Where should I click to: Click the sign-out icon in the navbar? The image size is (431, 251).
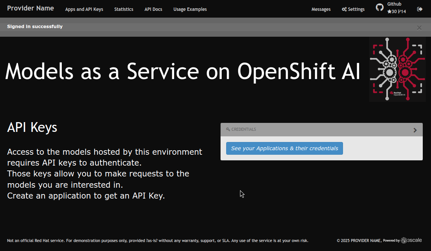coord(420,9)
